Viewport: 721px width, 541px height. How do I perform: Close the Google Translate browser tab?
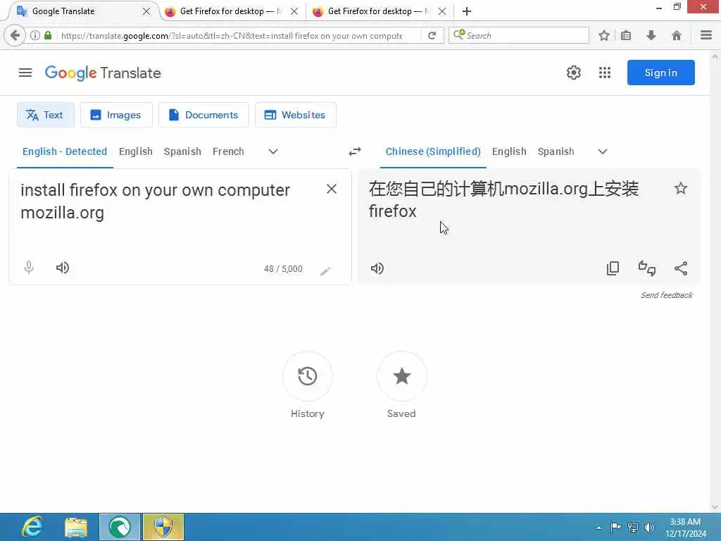[x=146, y=11]
